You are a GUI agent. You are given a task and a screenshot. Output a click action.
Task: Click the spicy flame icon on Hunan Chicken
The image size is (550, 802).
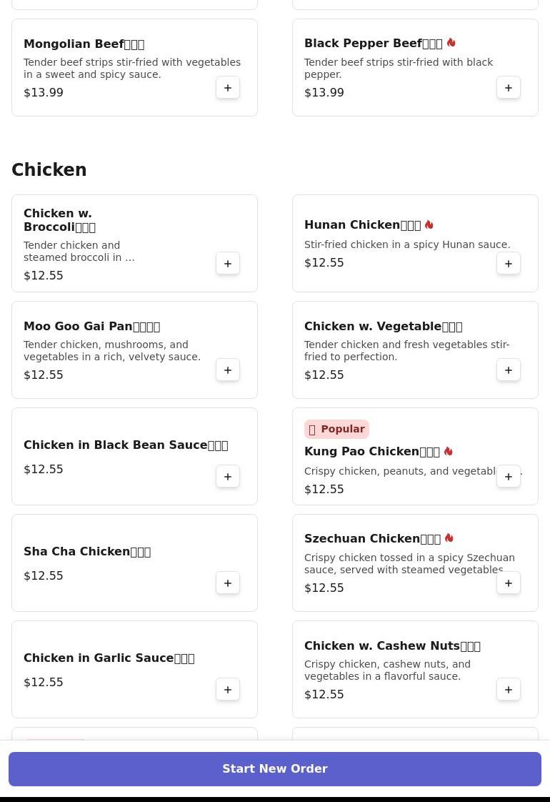[429, 225]
